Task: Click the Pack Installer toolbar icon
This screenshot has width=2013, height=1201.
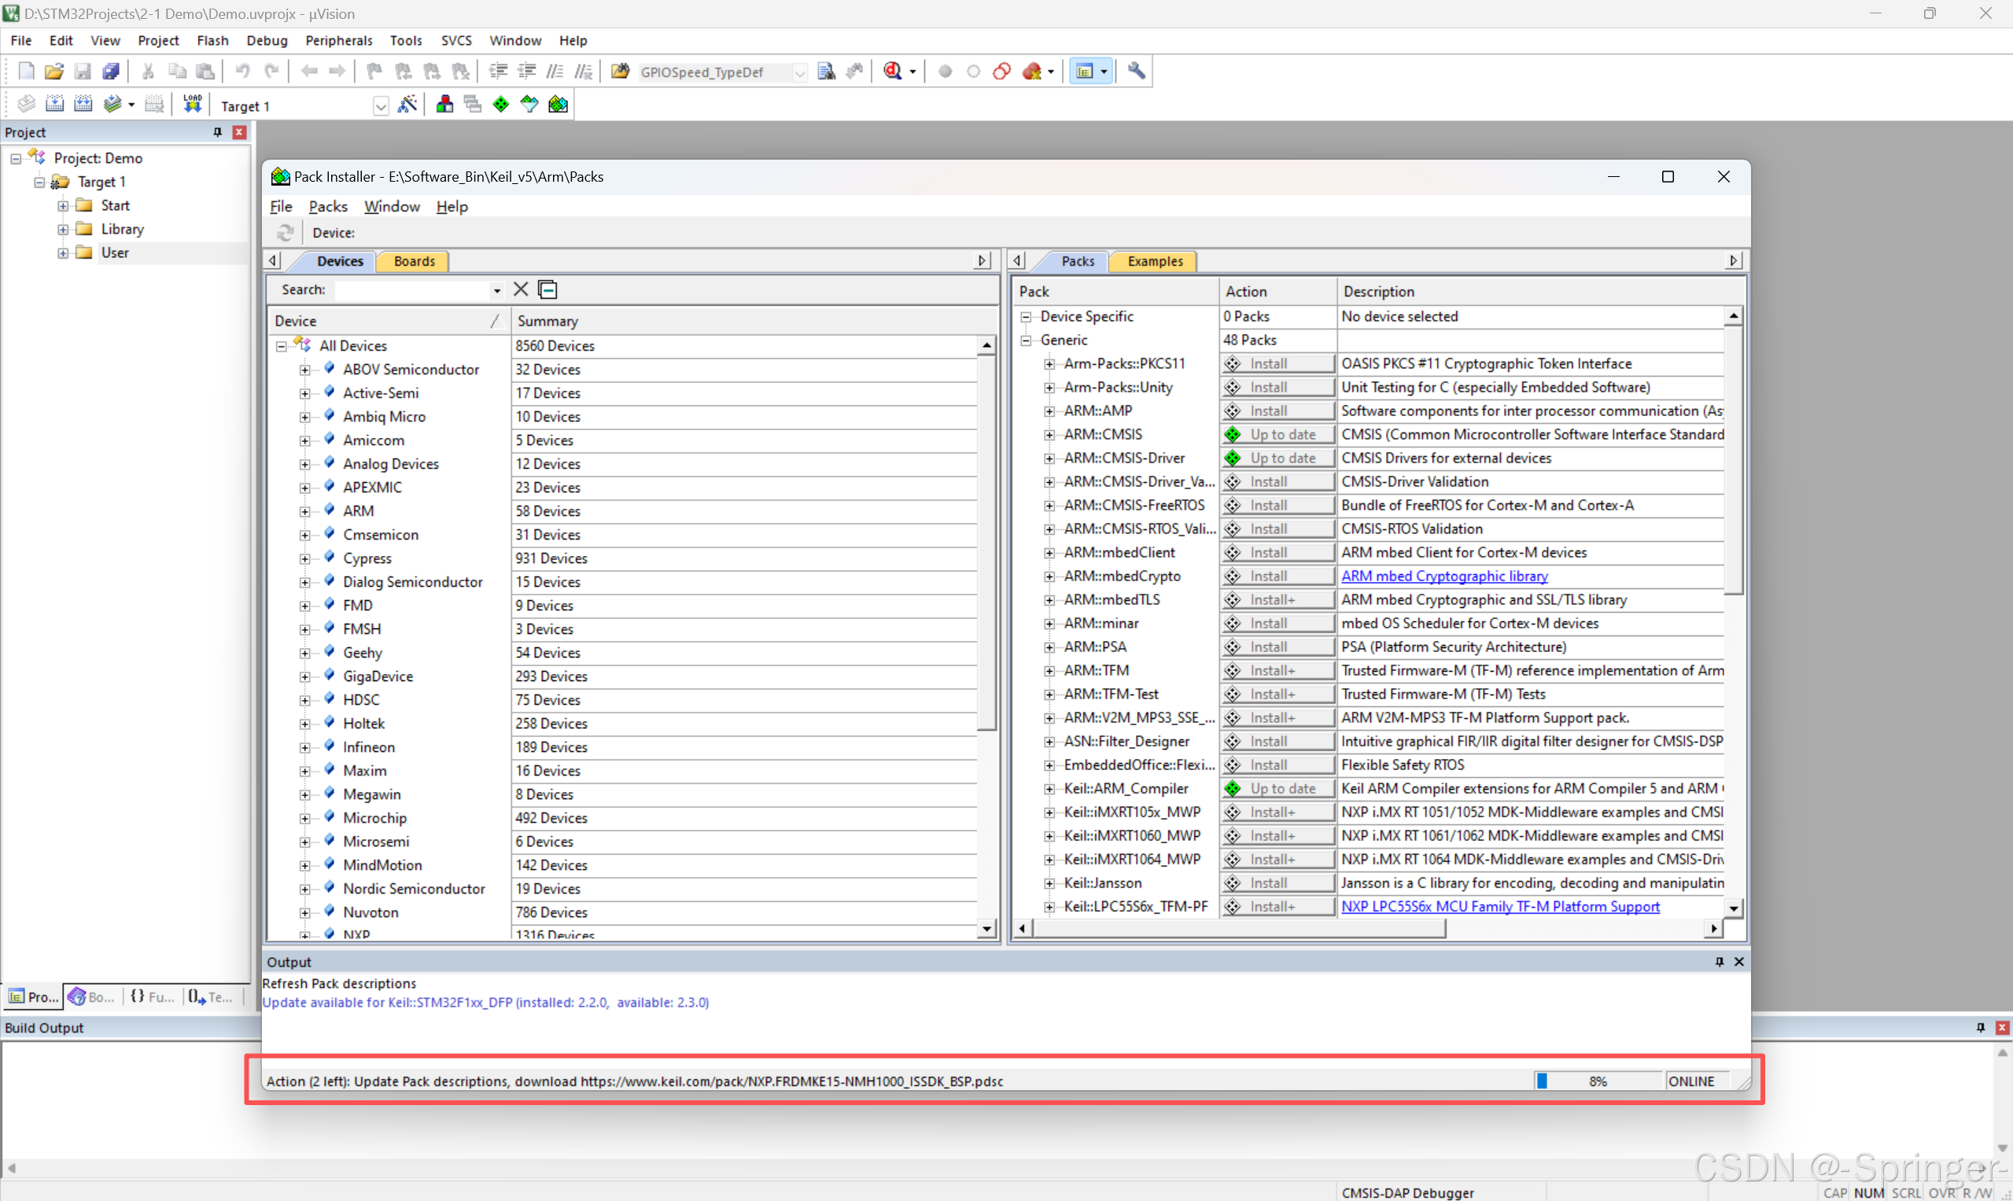Action: 558,105
